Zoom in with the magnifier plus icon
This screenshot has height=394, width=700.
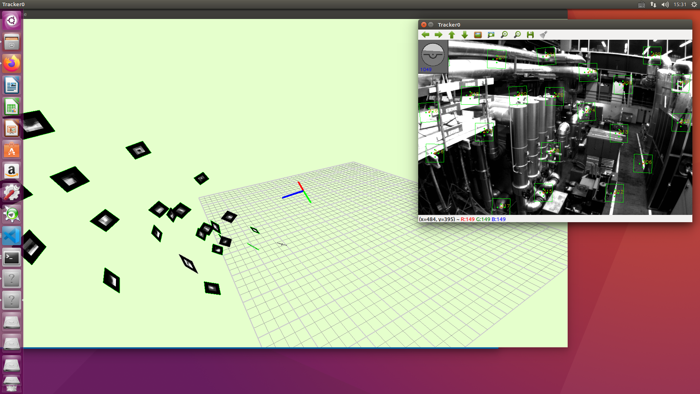point(504,35)
